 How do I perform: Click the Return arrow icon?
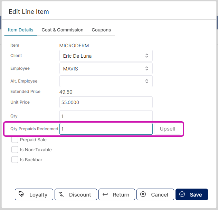[x=105, y=194]
